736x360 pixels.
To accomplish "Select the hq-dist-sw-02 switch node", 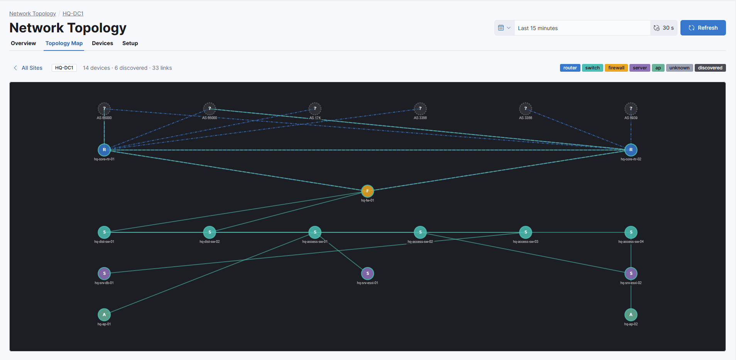I will [210, 232].
